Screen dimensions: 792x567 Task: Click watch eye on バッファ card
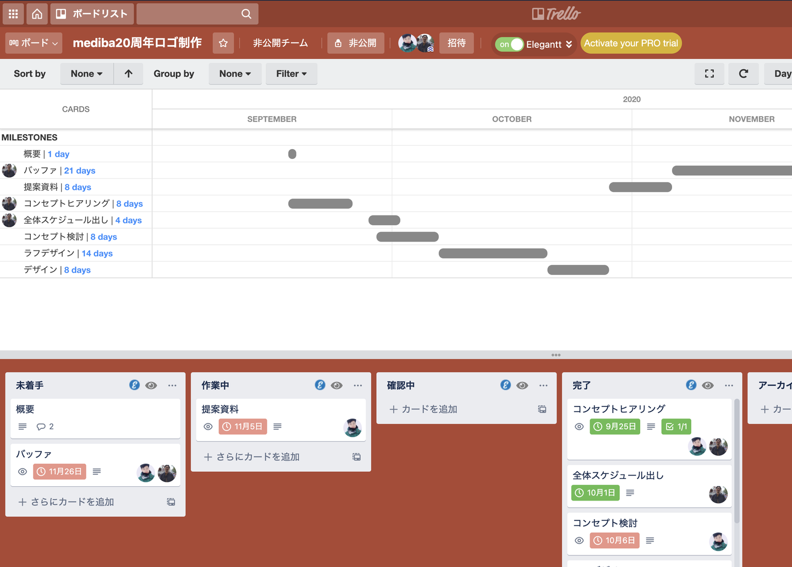(x=23, y=472)
